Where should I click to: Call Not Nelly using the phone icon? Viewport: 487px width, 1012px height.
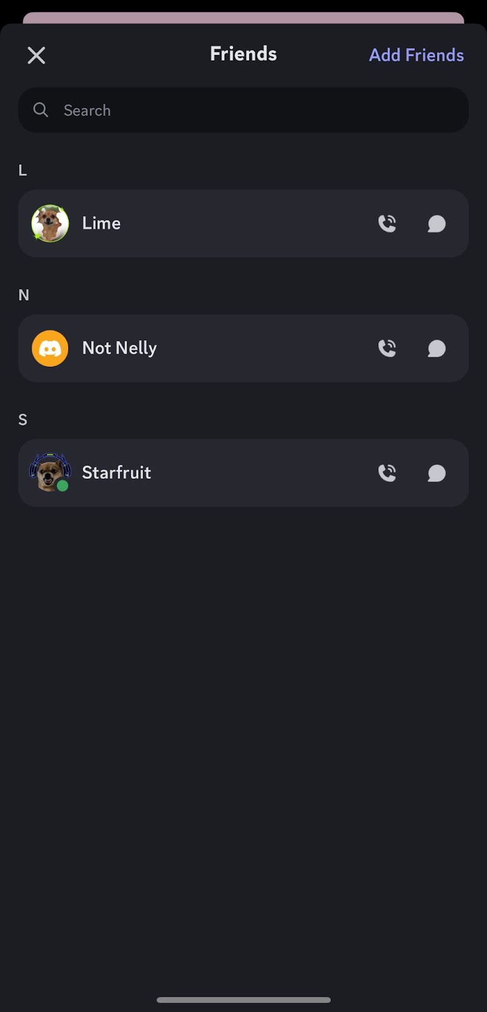[388, 348]
